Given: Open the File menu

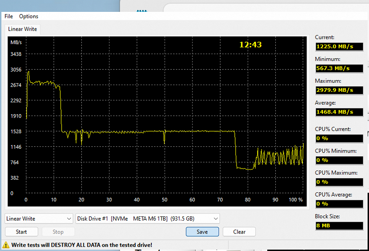Looking at the screenshot, I should (x=9, y=16).
